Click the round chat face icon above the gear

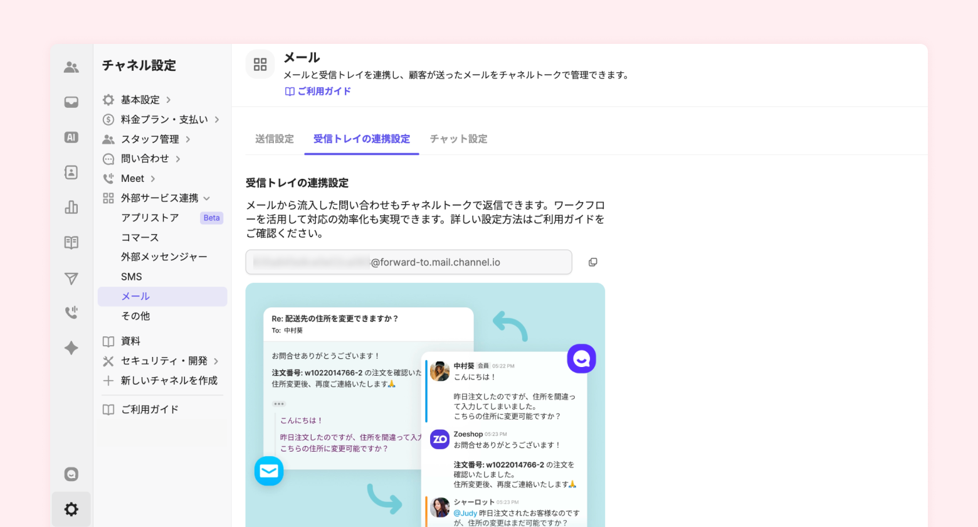point(71,474)
